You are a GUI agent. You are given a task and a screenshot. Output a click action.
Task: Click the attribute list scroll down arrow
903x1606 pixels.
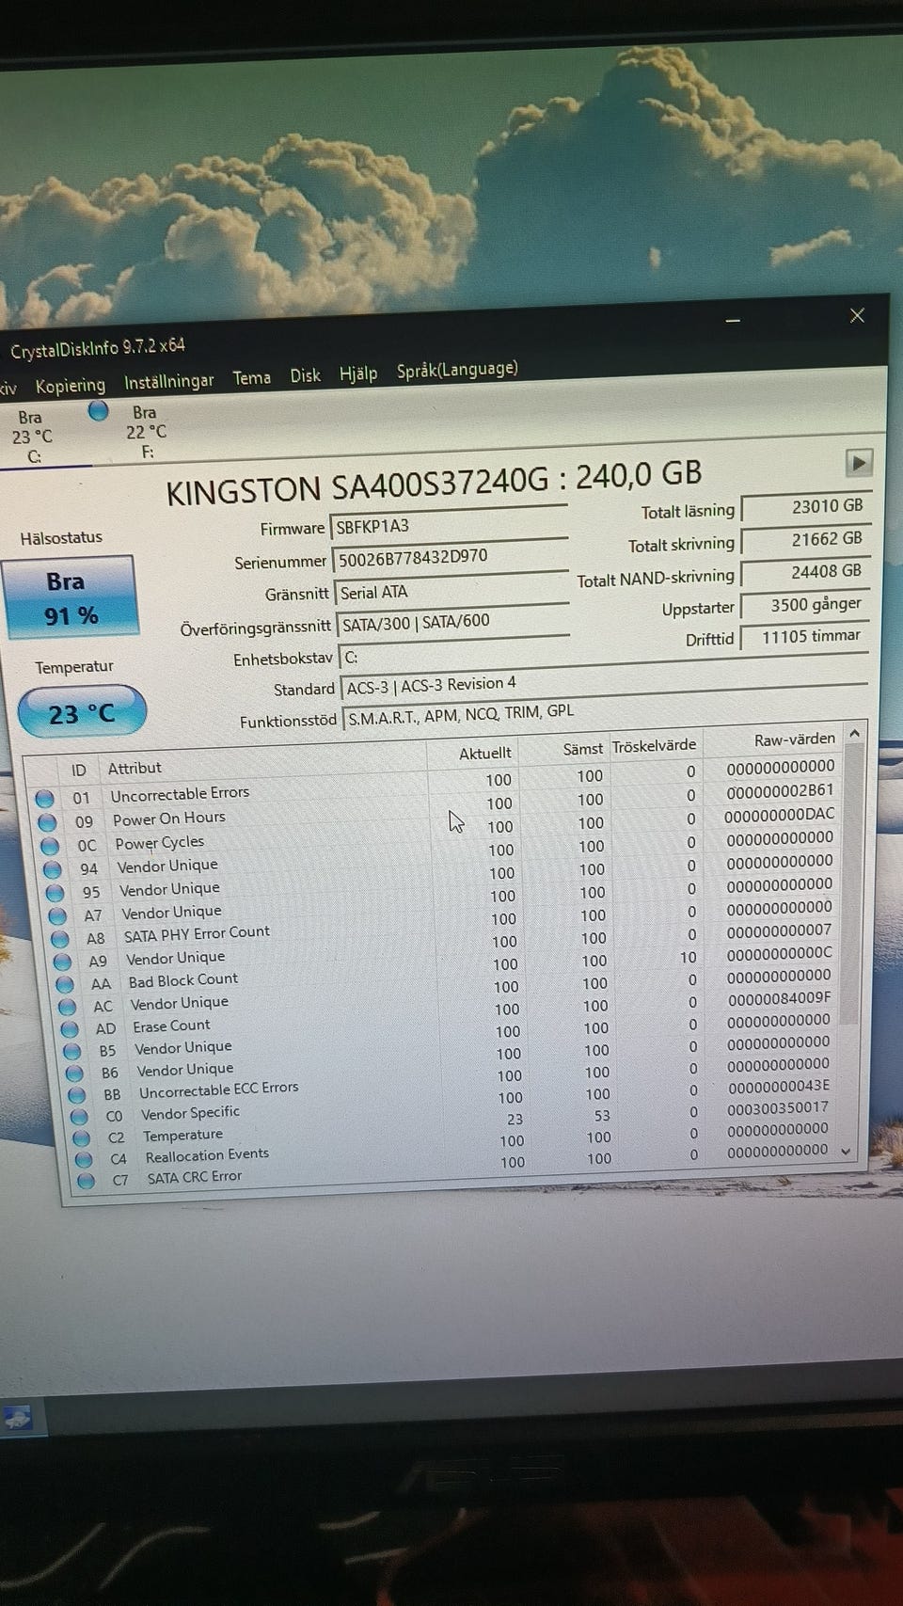tap(846, 1152)
